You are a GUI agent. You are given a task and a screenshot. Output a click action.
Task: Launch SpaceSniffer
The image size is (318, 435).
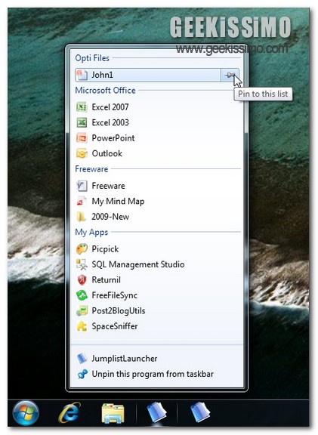[115, 326]
